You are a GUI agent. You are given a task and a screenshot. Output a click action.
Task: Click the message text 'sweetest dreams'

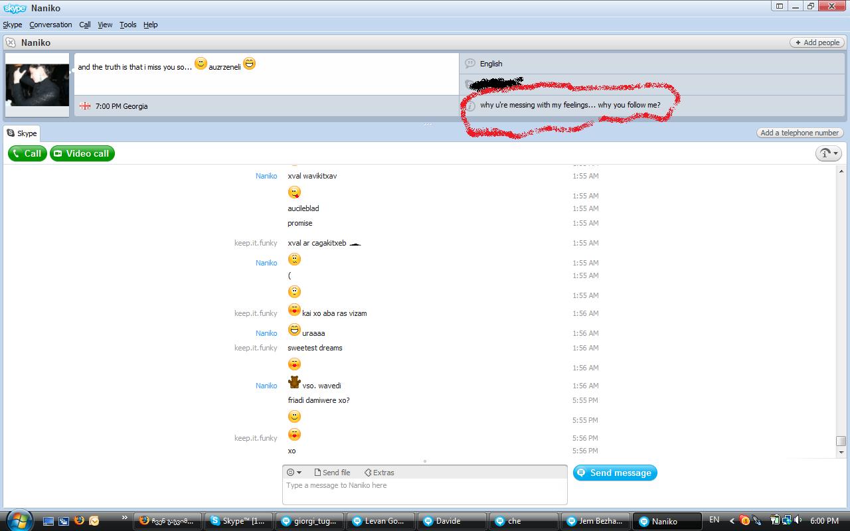[315, 348]
